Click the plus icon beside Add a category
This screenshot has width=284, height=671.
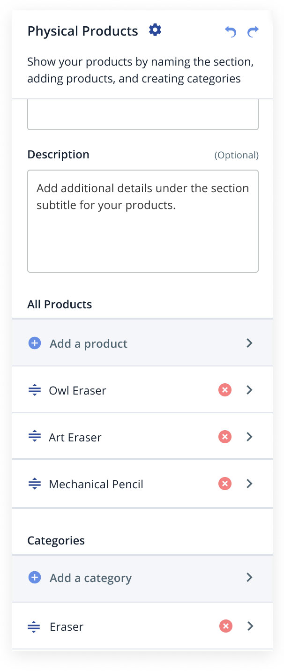(35, 578)
